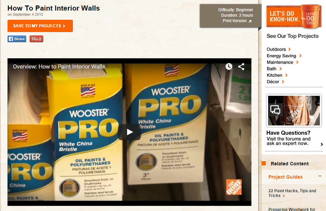Image resolution: width=326 pixels, height=211 pixels.
Task: Share the page on Facebook
Action: coord(17,39)
